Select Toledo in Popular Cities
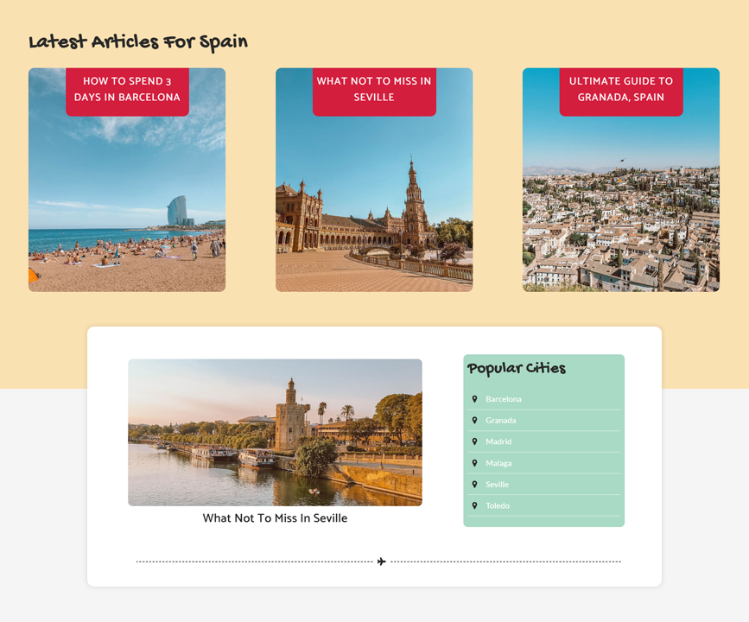 498,505
